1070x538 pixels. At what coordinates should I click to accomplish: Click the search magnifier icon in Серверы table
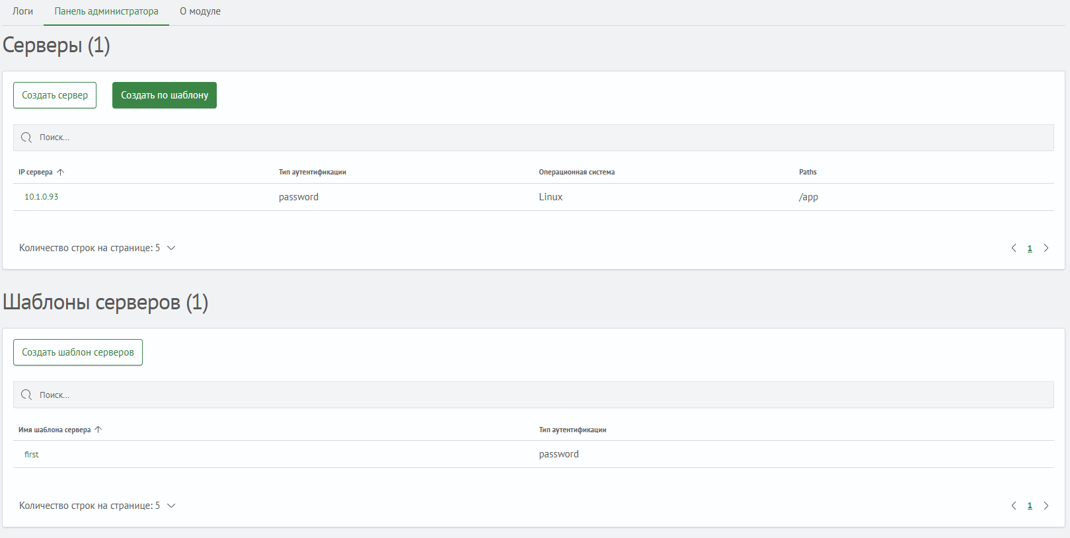(x=26, y=137)
